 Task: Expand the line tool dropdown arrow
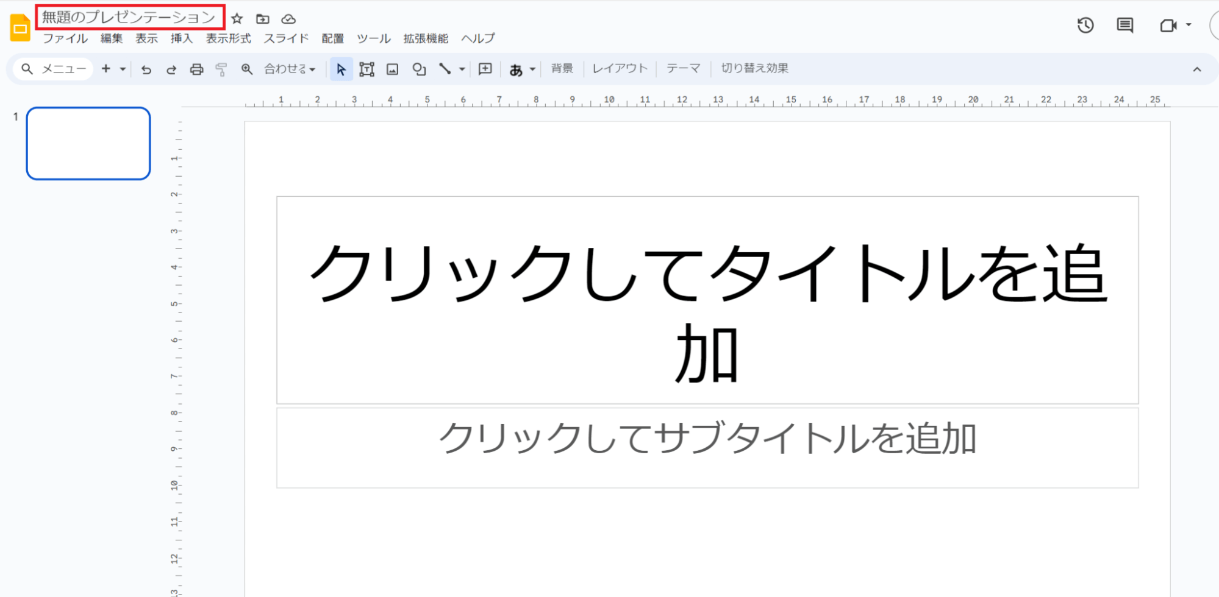click(462, 69)
